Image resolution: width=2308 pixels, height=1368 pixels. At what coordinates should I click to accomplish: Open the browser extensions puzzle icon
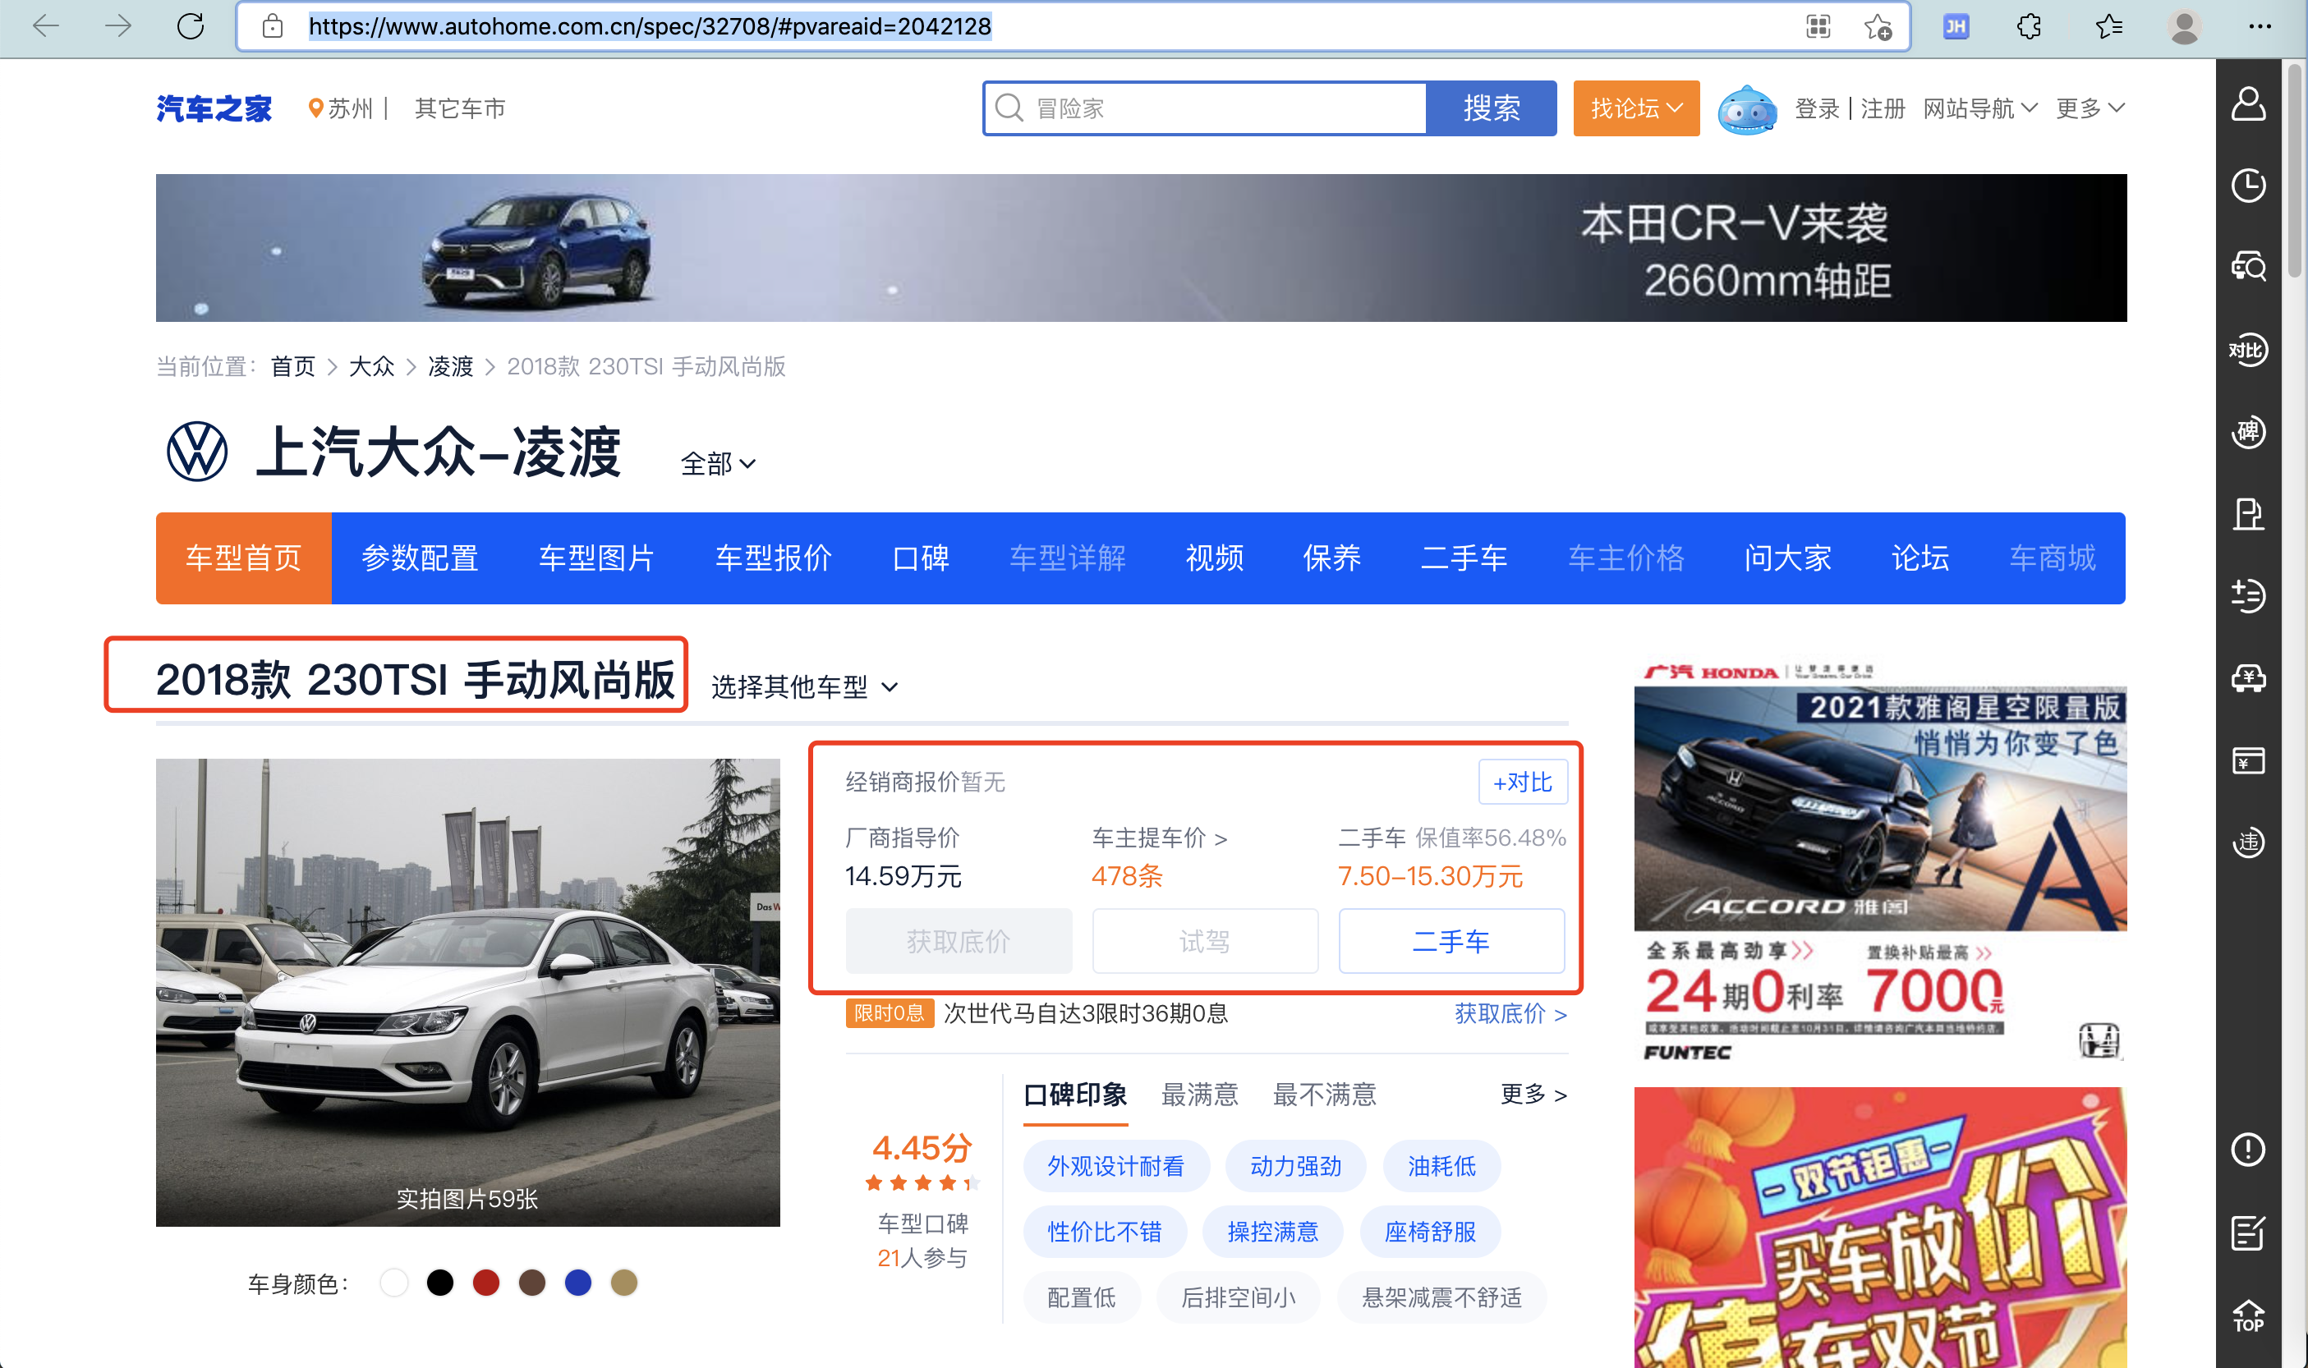[x=2029, y=27]
